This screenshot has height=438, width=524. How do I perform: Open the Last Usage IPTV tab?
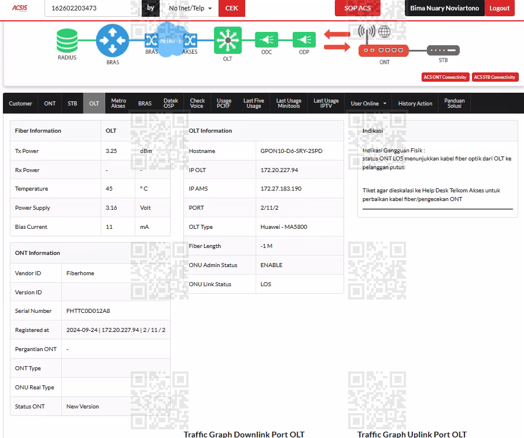coord(326,104)
